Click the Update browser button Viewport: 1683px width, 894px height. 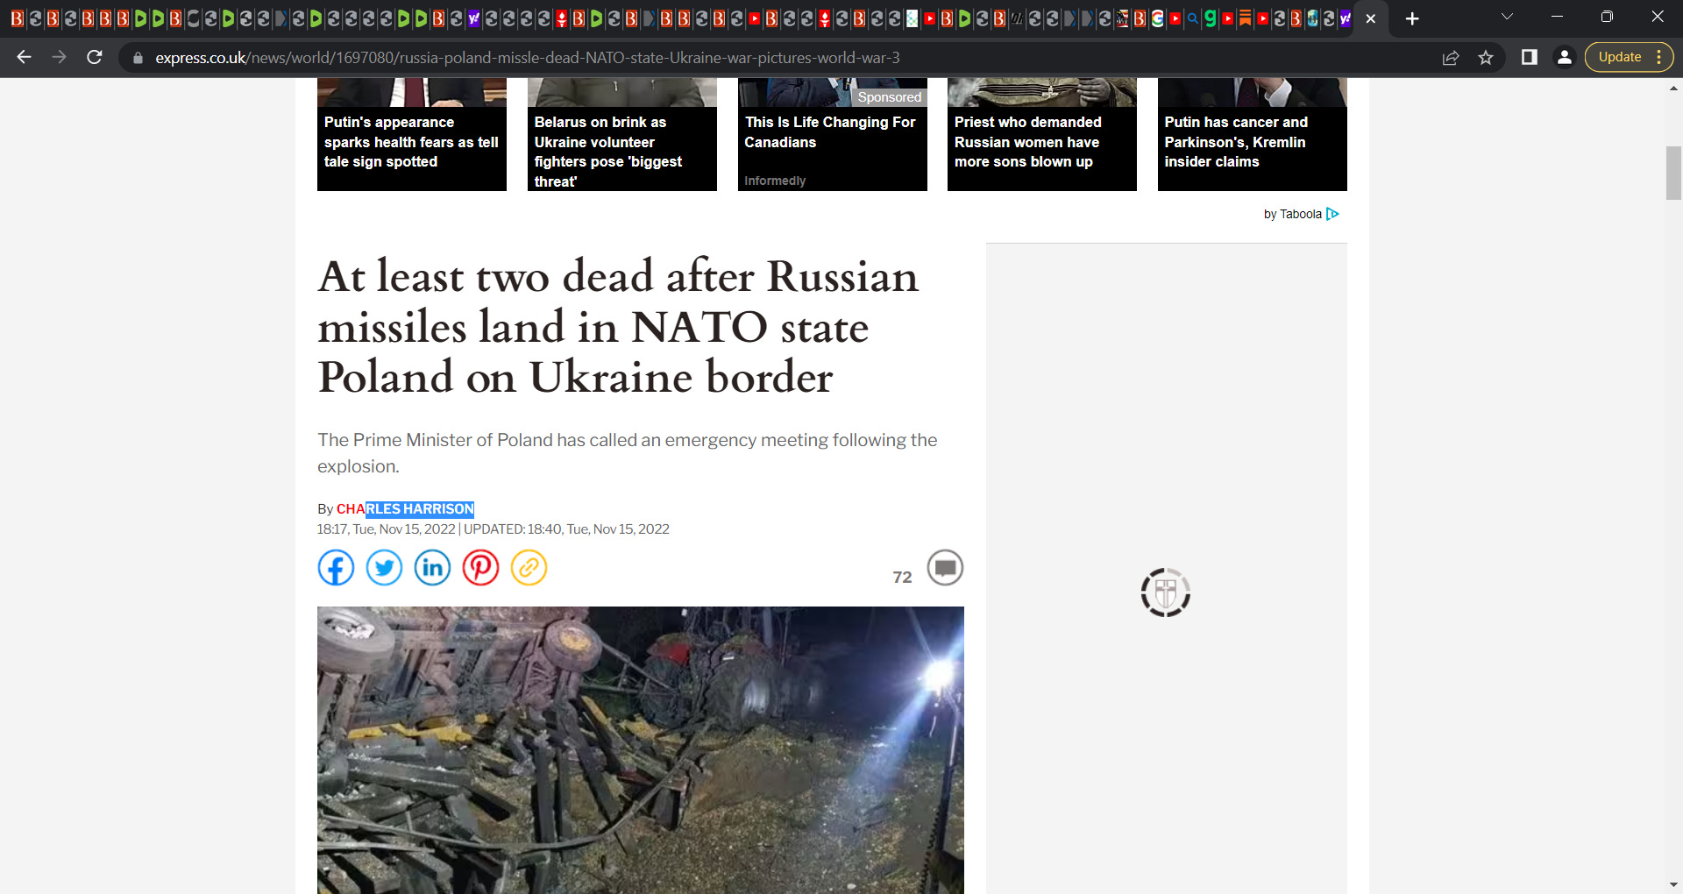pyautogui.click(x=1619, y=57)
